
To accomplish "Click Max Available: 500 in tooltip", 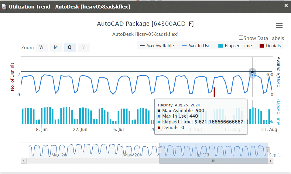I will tap(181, 111).
